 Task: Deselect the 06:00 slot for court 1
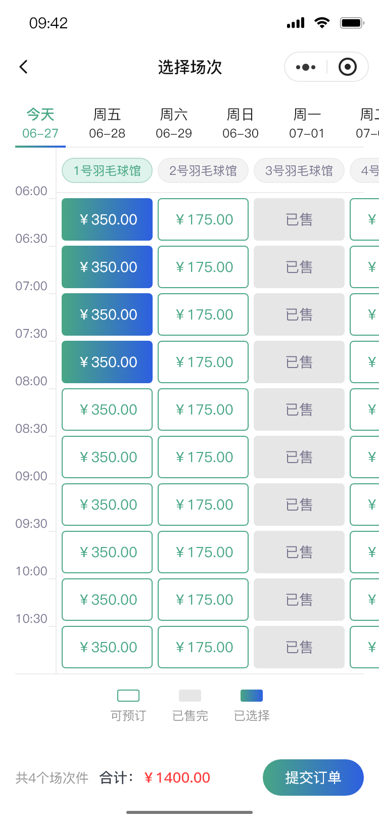107,219
